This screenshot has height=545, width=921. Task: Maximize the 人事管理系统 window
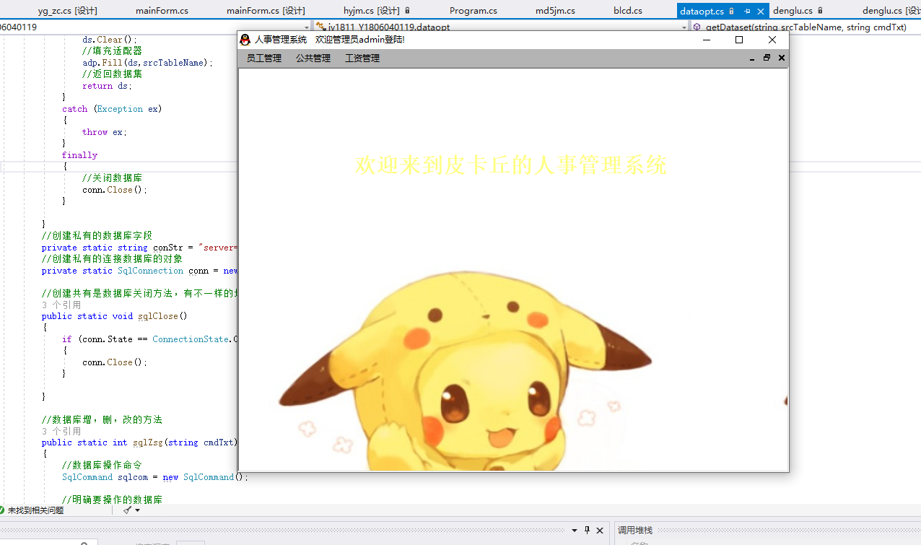[739, 40]
